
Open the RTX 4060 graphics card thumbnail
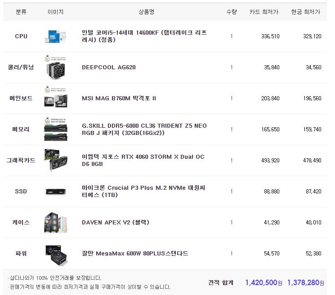tap(56, 160)
